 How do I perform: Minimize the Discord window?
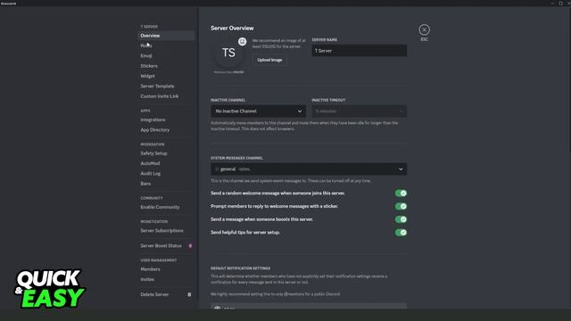point(553,3)
